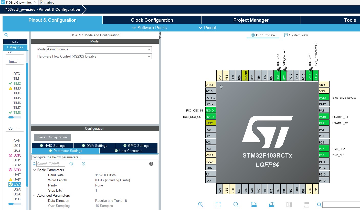Open the NVIC Settings tab
The width and height of the screenshot is (360, 210).
52,146
